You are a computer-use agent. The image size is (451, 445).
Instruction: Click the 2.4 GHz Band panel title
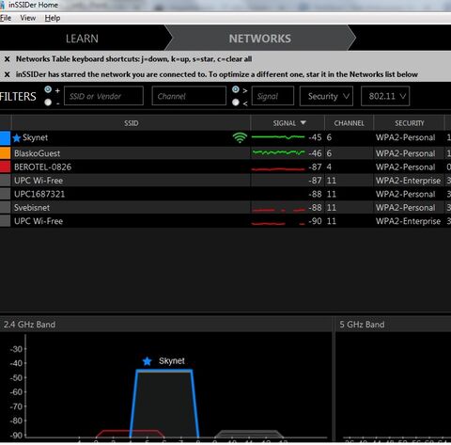[x=29, y=325]
